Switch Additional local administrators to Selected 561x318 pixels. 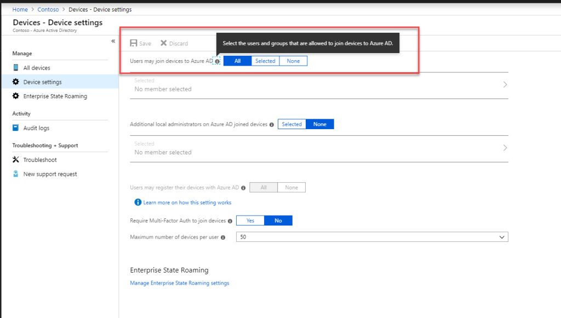coord(291,124)
